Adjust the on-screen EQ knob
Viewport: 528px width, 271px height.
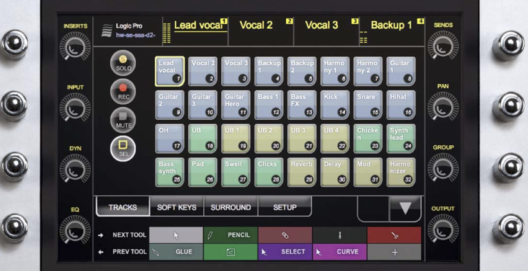pos(75,230)
